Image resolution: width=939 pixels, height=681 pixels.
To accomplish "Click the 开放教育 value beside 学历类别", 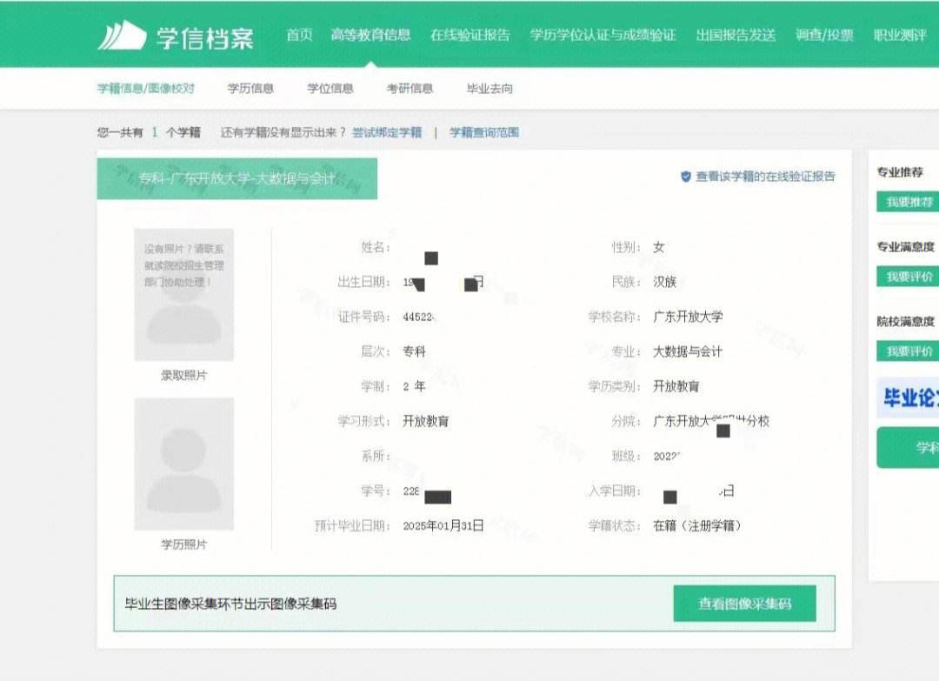I will pos(676,386).
